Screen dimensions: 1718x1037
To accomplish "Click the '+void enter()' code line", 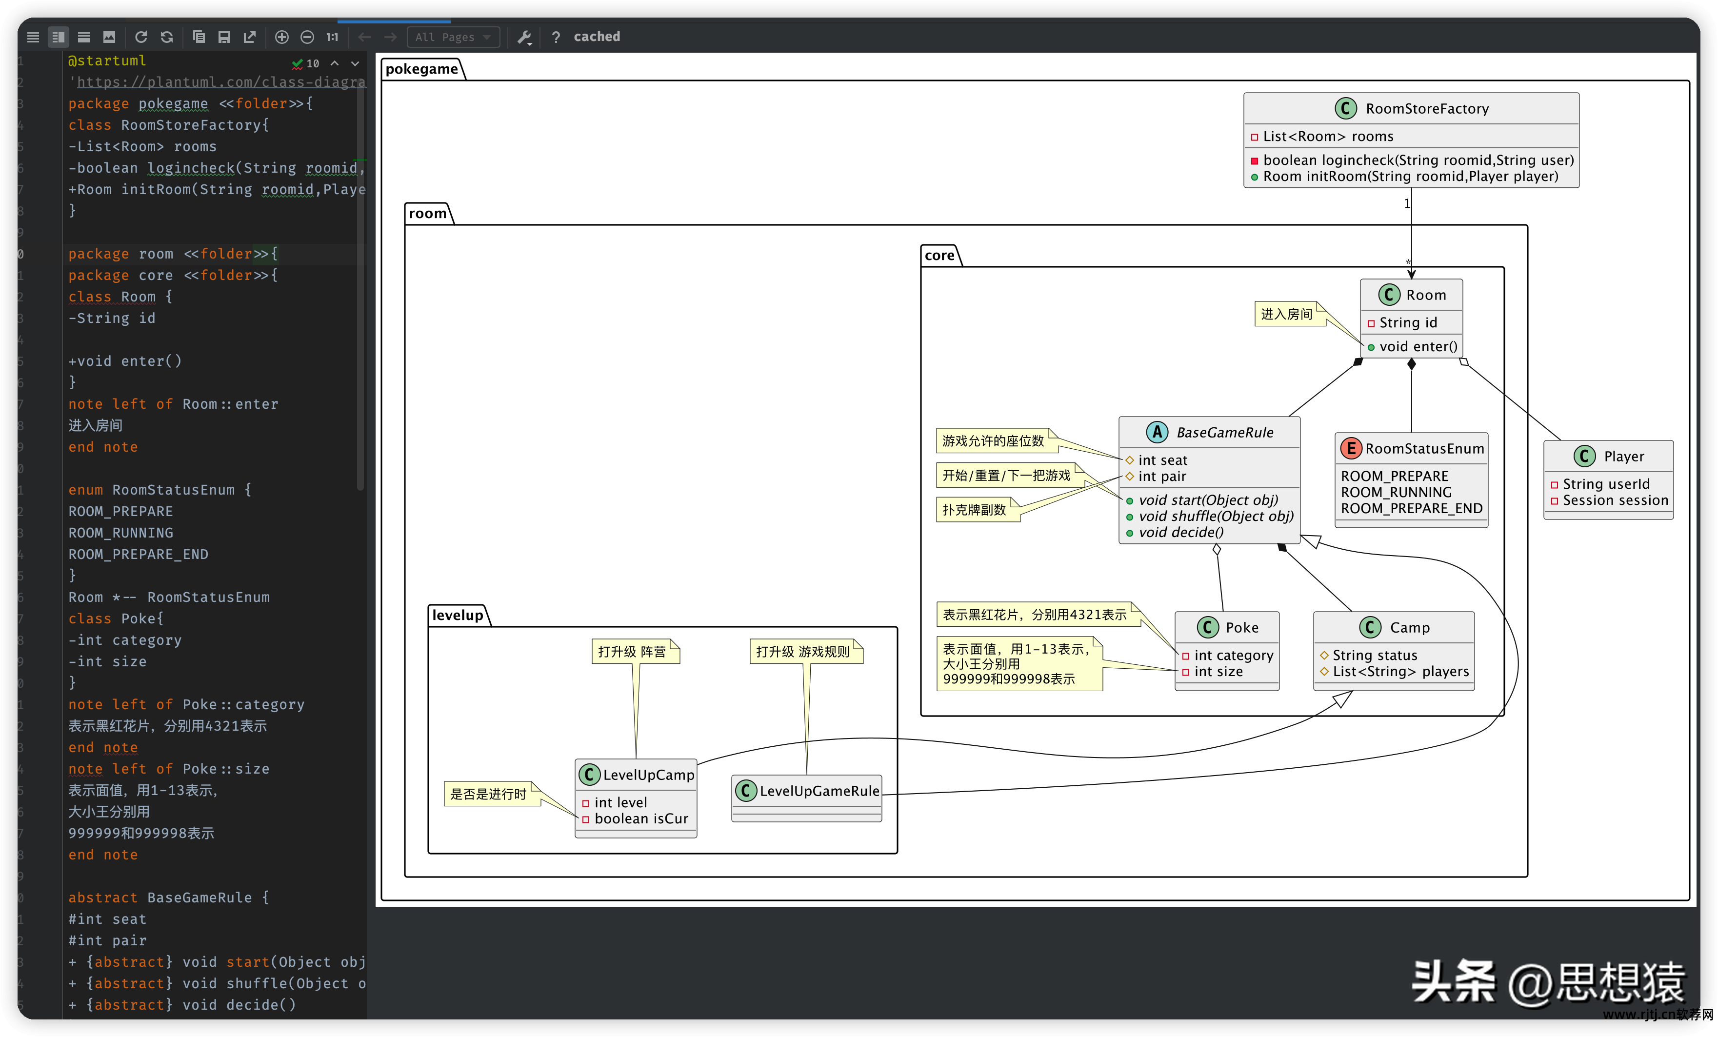I will click(125, 361).
